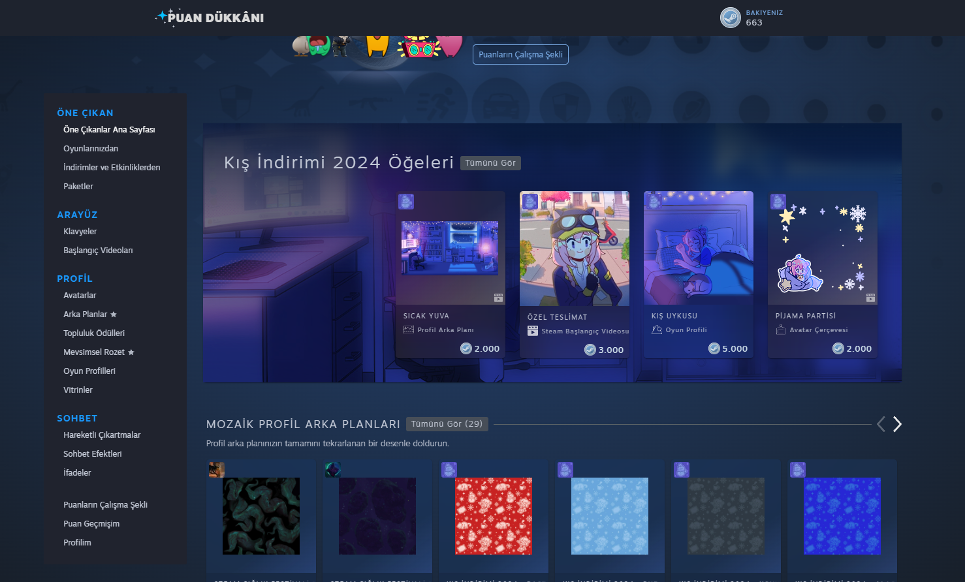The height and width of the screenshot is (582, 965).
Task: Open the Sıcak Yuva profile background preview
Action: click(x=450, y=248)
